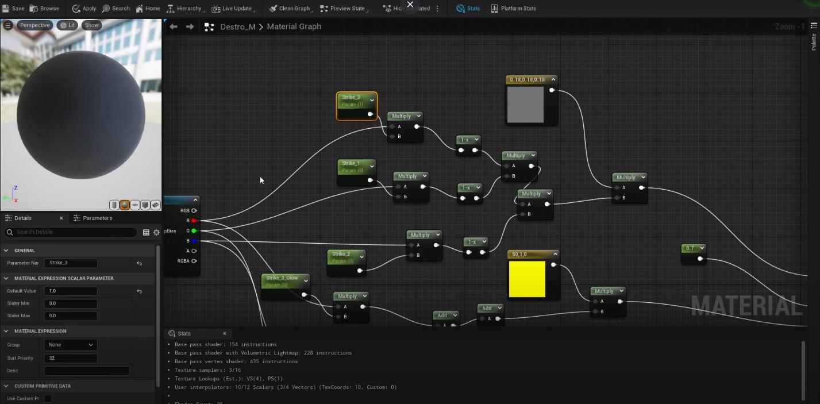Image resolution: width=820 pixels, height=404 pixels.
Task: Toggle the Stats display in the toolbar
Action: point(468,9)
